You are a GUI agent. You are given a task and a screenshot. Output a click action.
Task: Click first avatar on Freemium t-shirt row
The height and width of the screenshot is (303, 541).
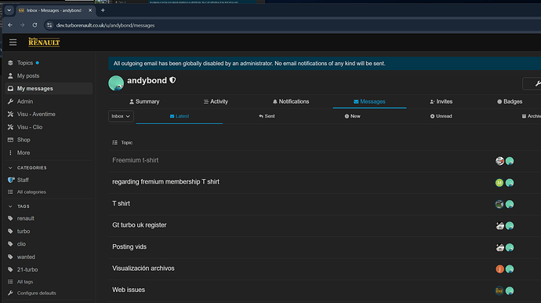coord(499,161)
